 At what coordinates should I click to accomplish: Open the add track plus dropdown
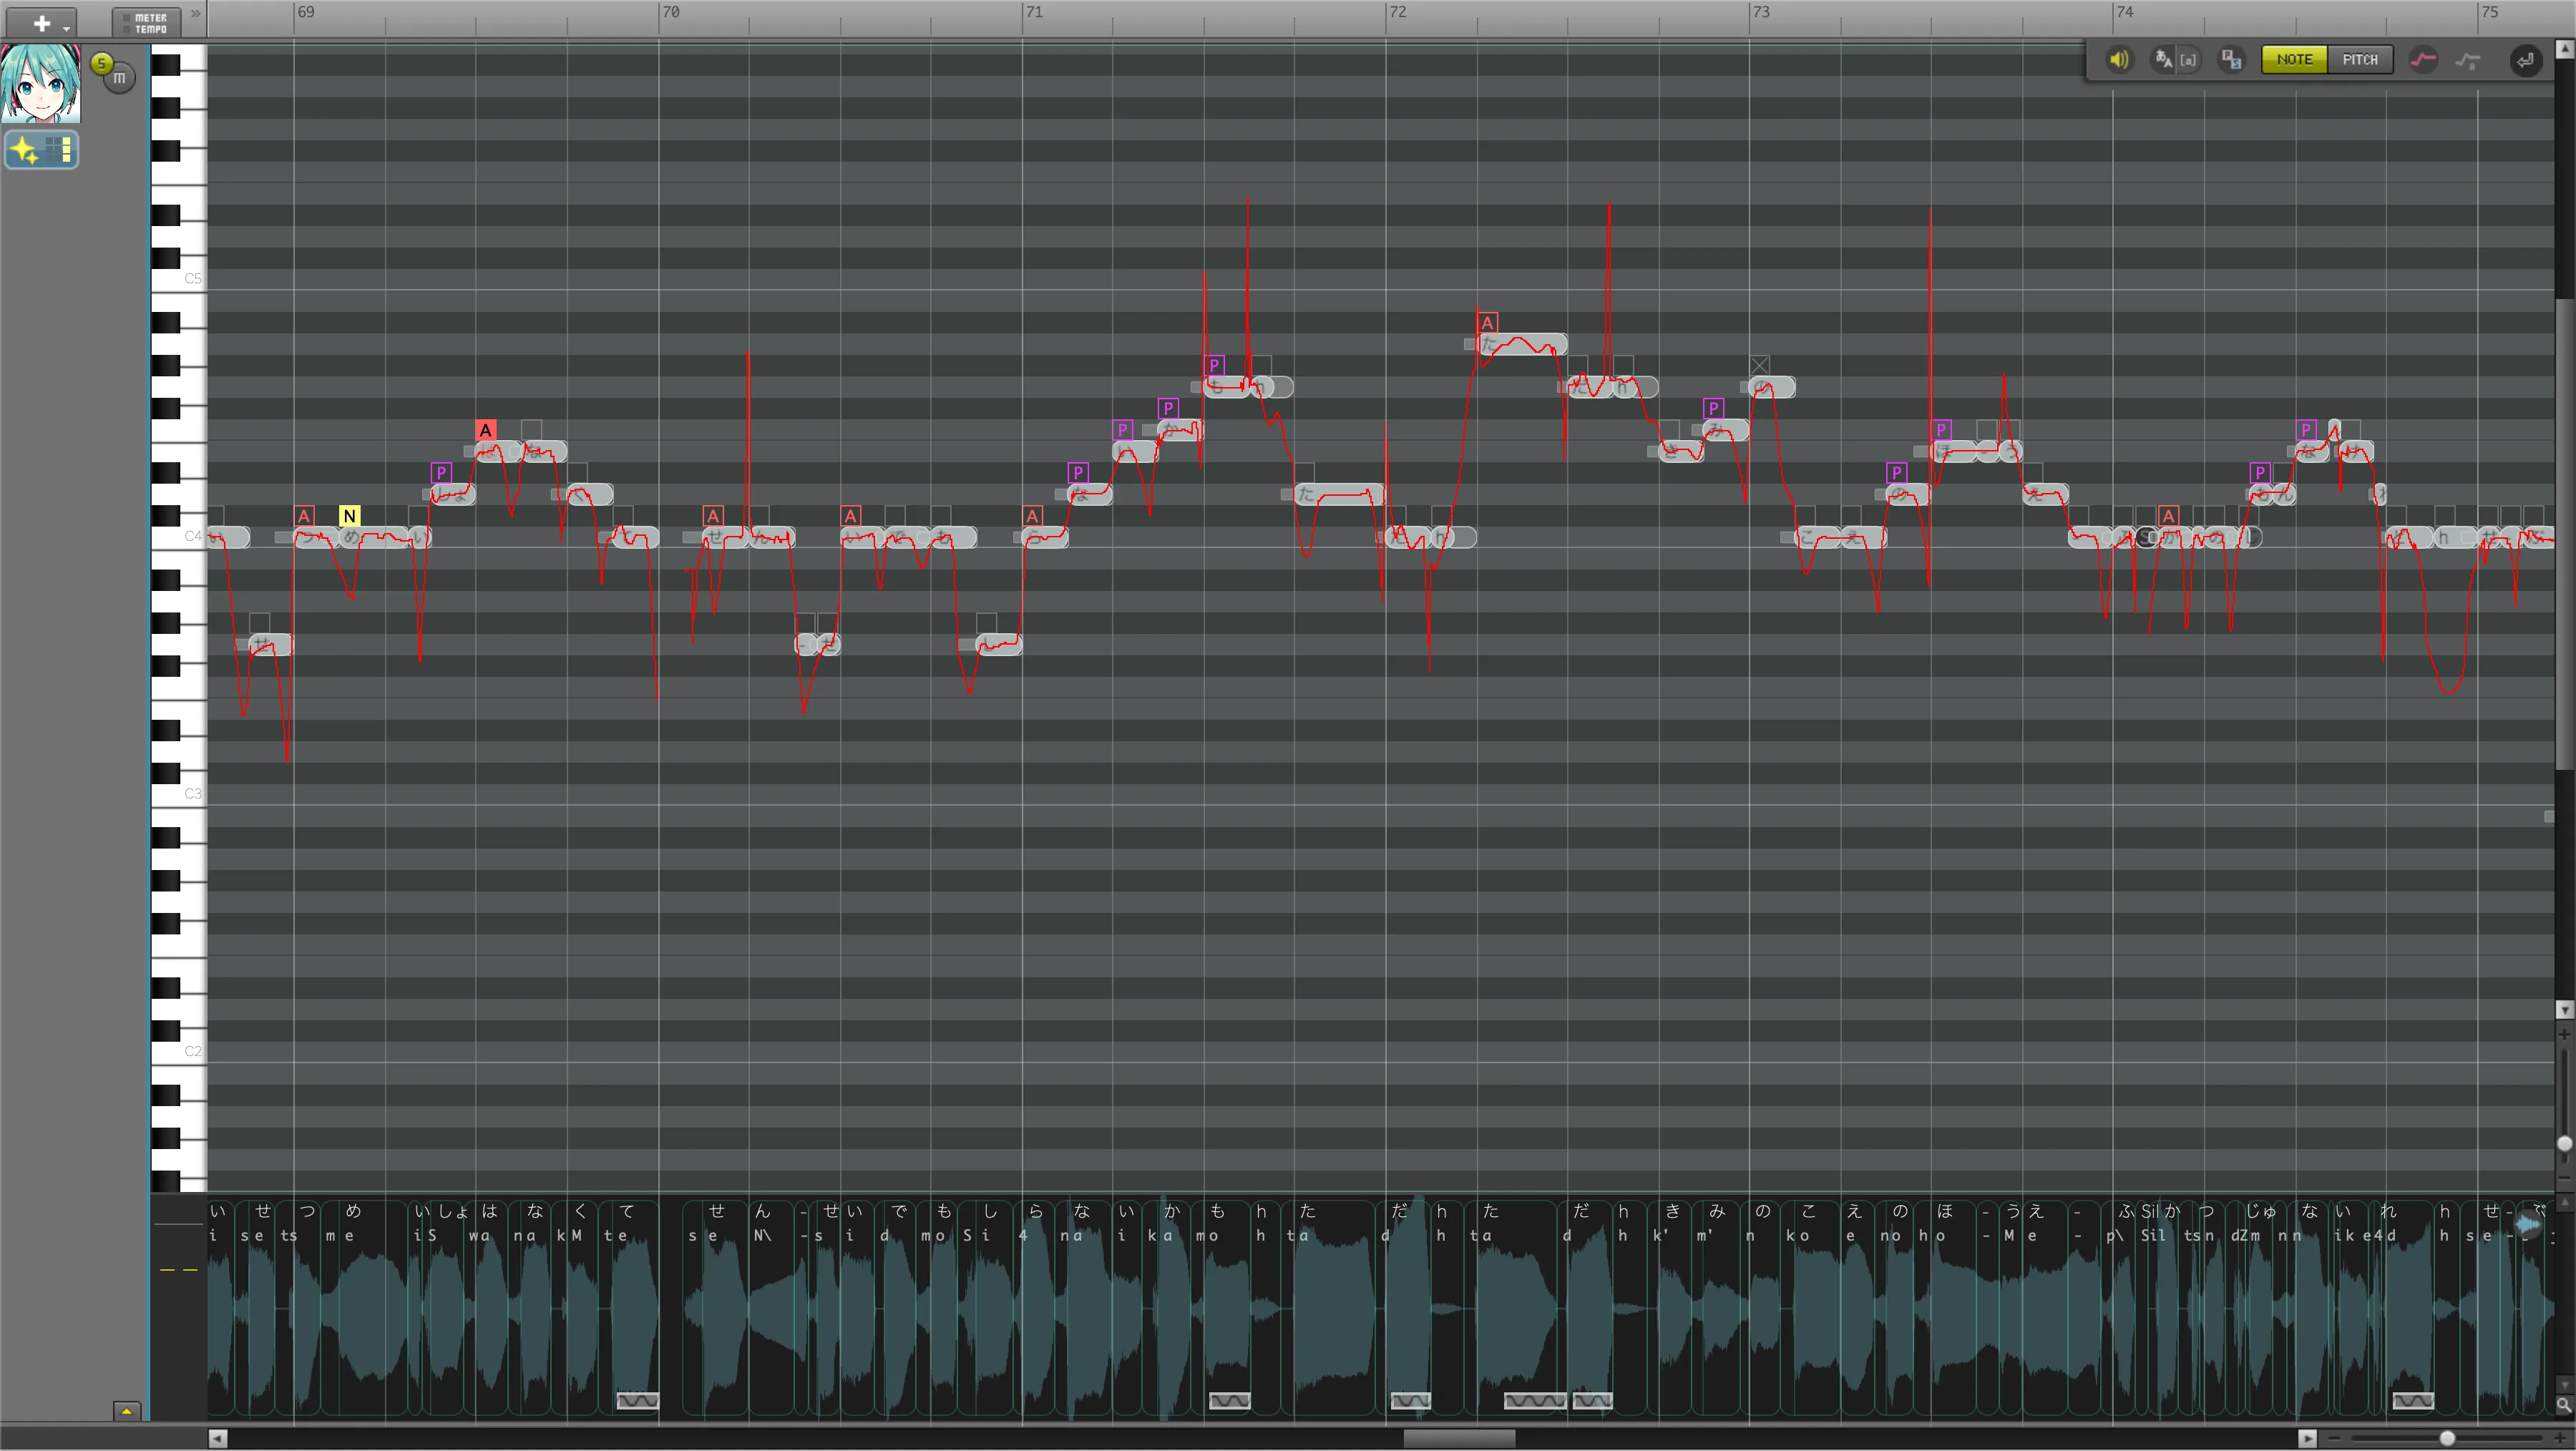pos(42,23)
